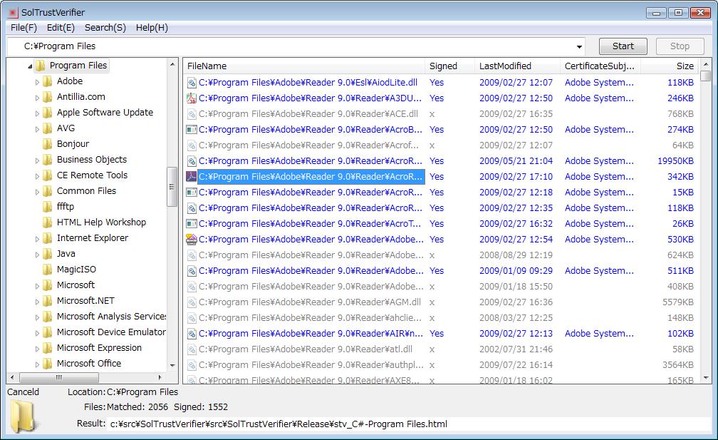Open the Search(S) menu

(105, 28)
